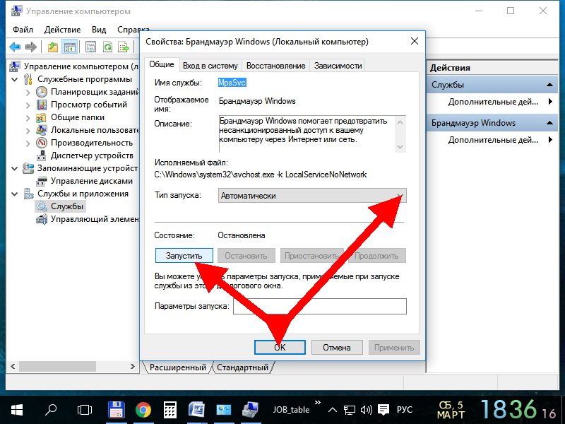
Task: Click the Export list toolbar icon
Action: pyautogui.click(x=124, y=47)
